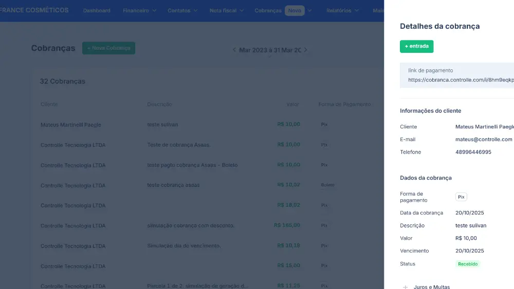Click the Boleto payment method badge

tap(327, 185)
